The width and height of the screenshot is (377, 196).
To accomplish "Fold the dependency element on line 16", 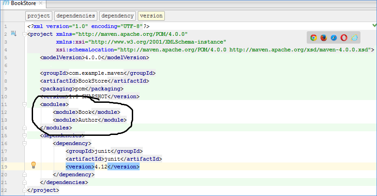I will tap(25, 143).
